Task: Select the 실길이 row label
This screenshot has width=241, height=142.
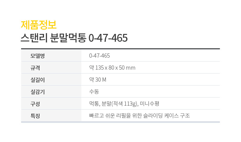Action: pos(38,80)
